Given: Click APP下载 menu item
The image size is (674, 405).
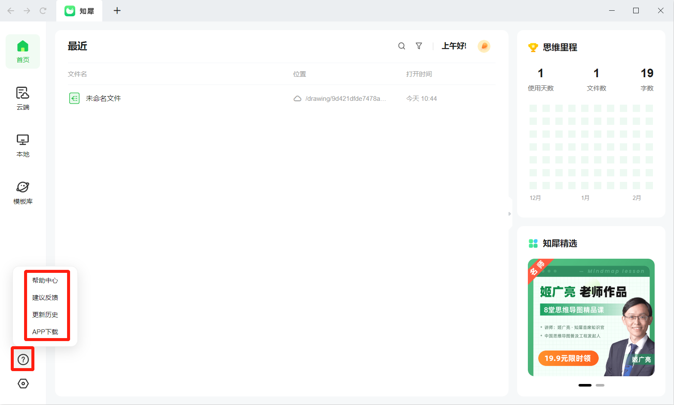Looking at the screenshot, I should pos(45,332).
